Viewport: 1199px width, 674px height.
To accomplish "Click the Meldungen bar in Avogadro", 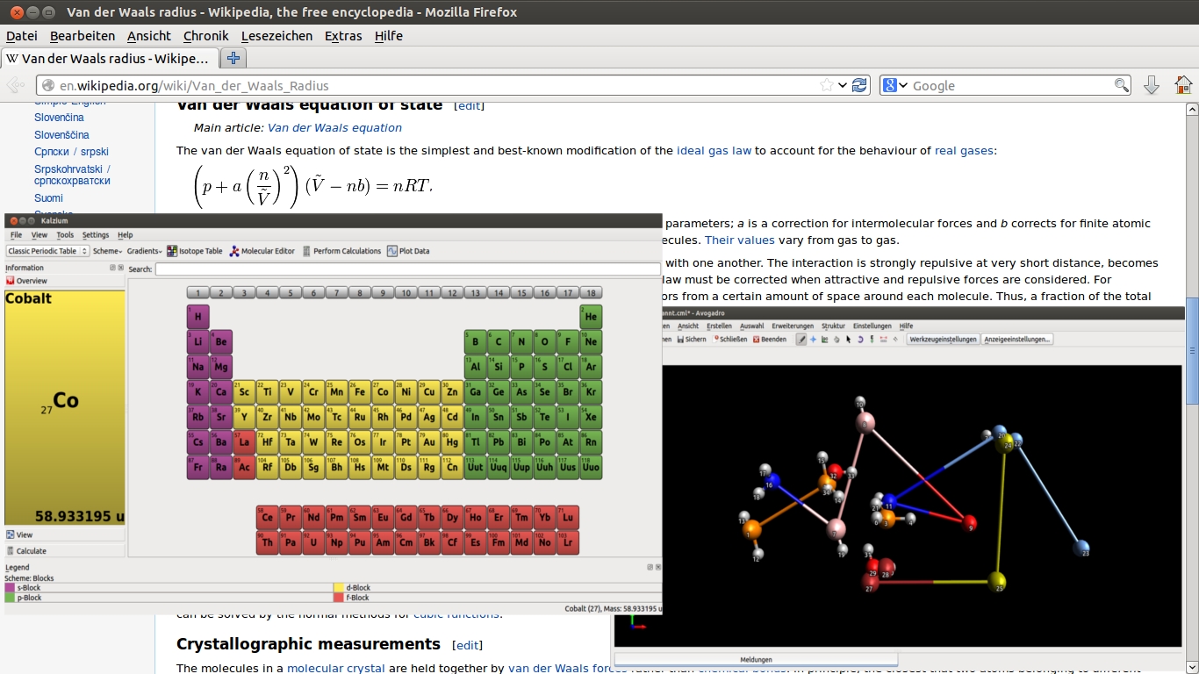I will tap(756, 659).
